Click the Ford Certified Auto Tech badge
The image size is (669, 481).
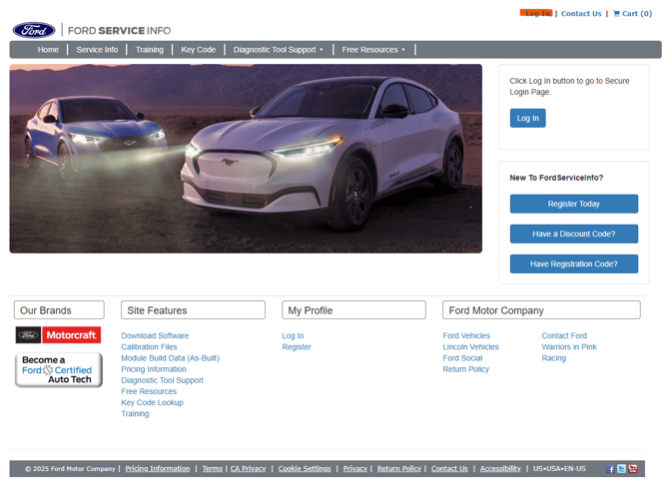click(x=58, y=370)
